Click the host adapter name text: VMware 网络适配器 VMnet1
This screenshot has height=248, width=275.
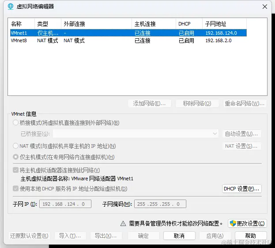tap(102, 179)
